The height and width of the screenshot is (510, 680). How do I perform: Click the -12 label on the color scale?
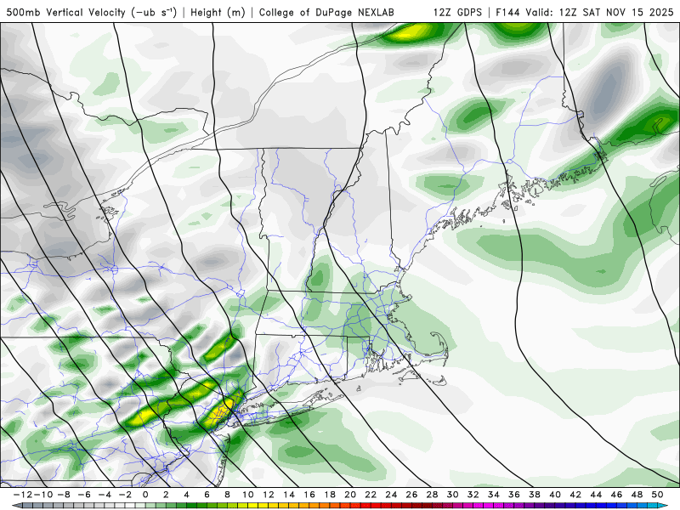pos(24,495)
